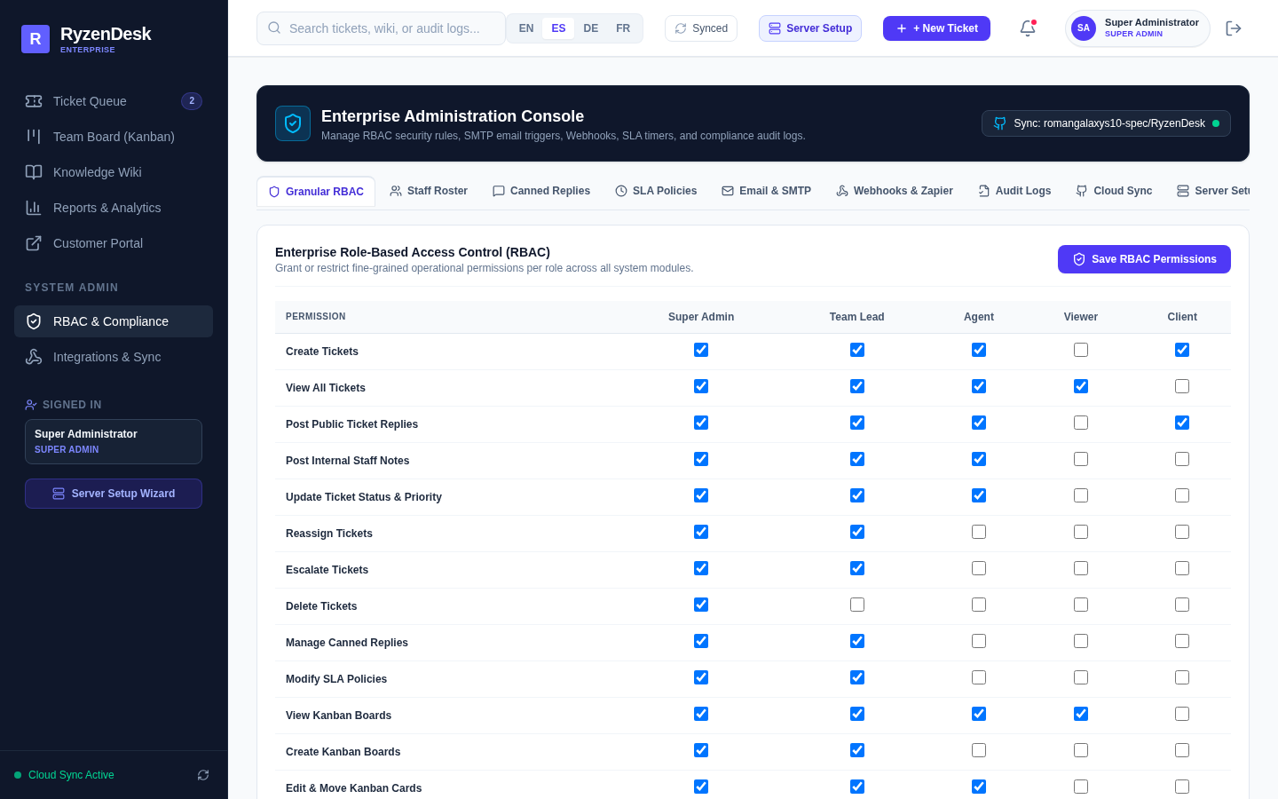This screenshot has width=1278, height=799.
Task: Open the Webhooks & Zapier tab
Action: point(895,191)
